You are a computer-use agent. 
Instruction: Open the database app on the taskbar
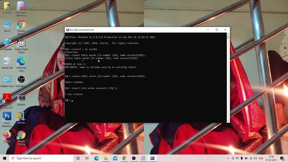tap(143, 158)
